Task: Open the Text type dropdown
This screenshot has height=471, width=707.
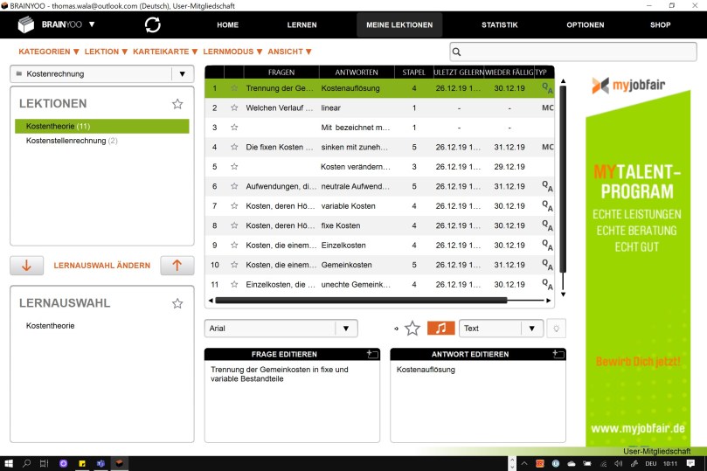Action: [x=533, y=329]
